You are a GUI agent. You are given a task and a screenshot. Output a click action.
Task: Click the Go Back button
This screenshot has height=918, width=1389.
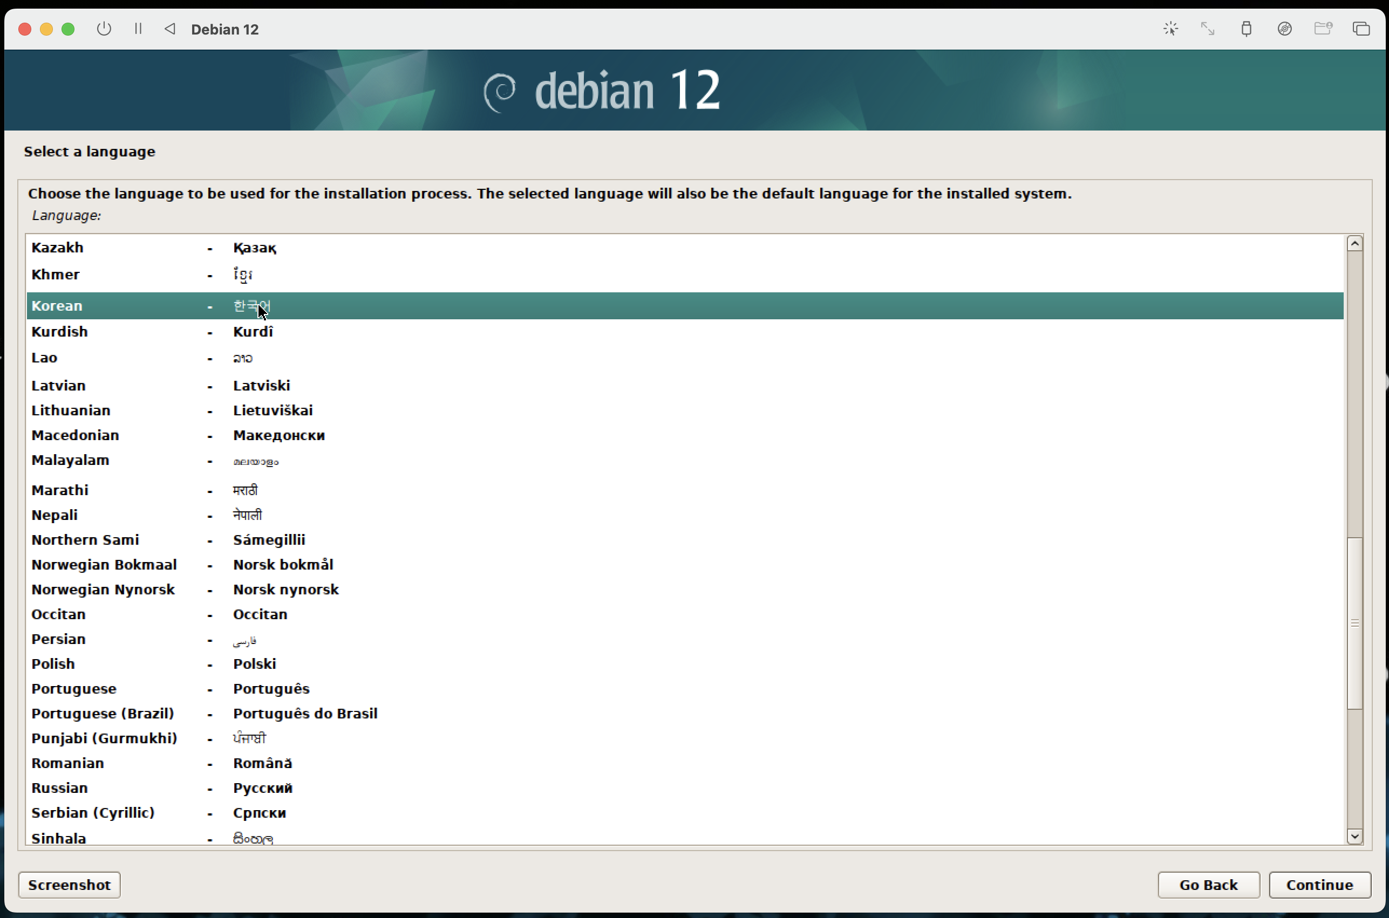pyautogui.click(x=1209, y=885)
